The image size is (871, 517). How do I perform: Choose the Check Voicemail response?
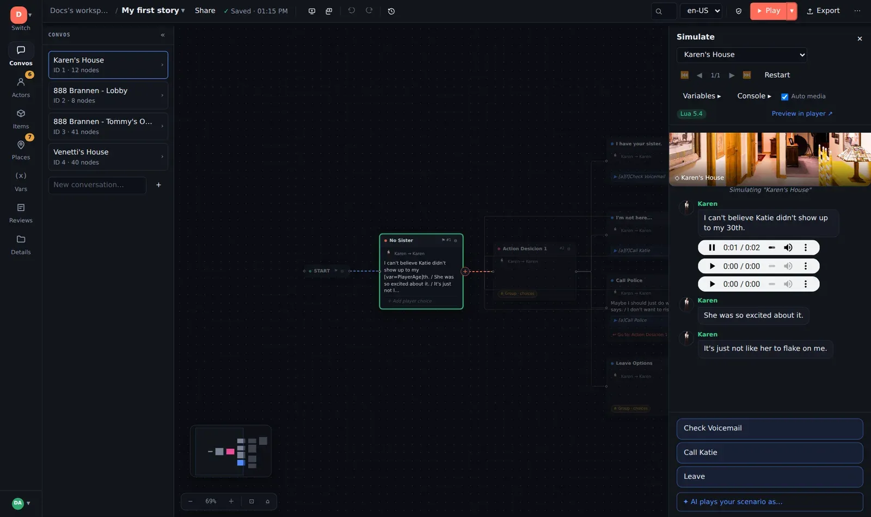770,428
